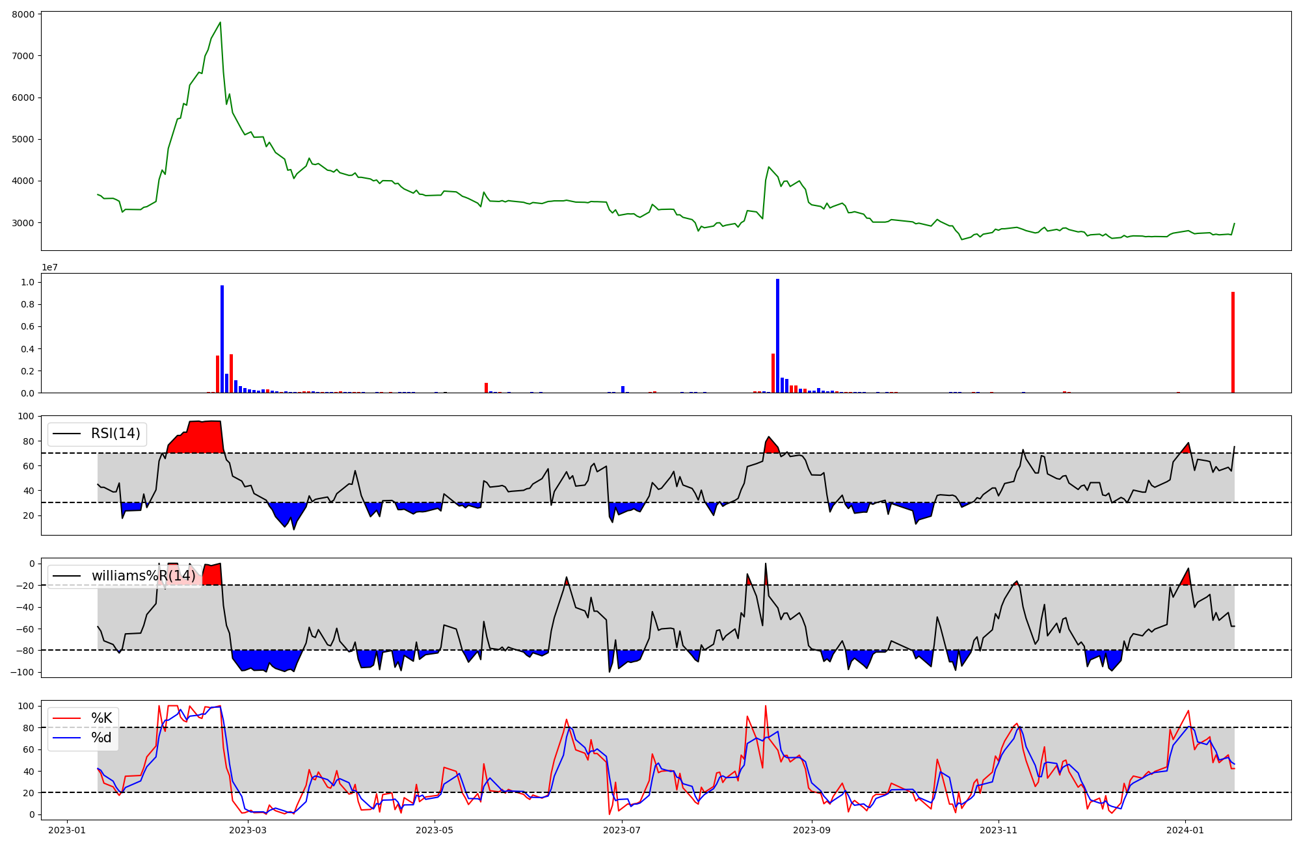Click the 2023-07 date tick label
The width and height of the screenshot is (1301, 845).
(x=622, y=830)
